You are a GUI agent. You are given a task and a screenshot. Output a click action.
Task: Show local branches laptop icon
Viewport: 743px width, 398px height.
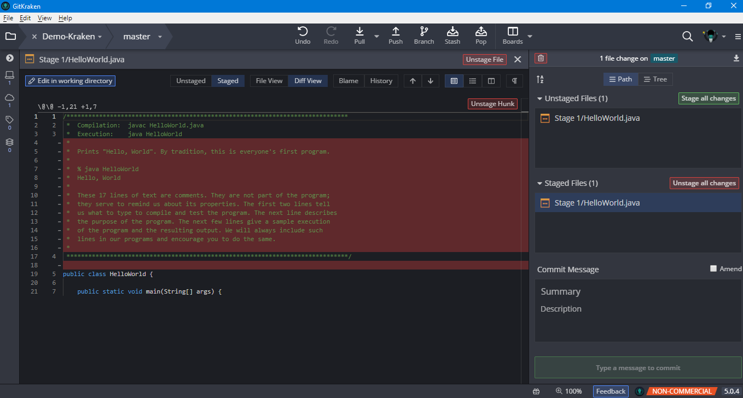click(9, 75)
